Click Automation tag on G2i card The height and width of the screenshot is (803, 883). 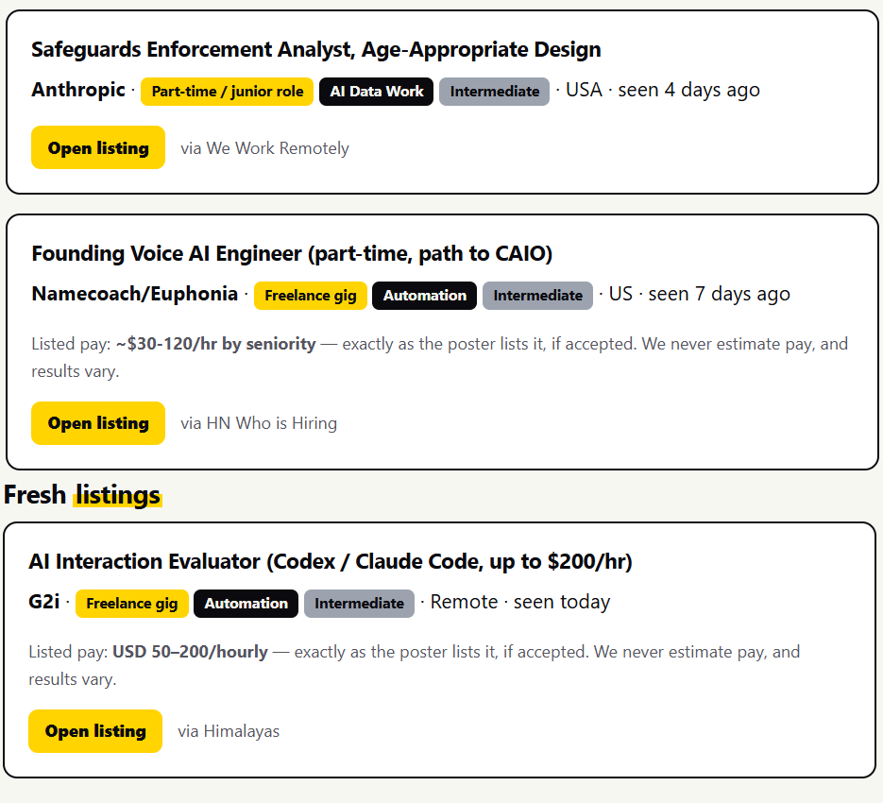(246, 604)
